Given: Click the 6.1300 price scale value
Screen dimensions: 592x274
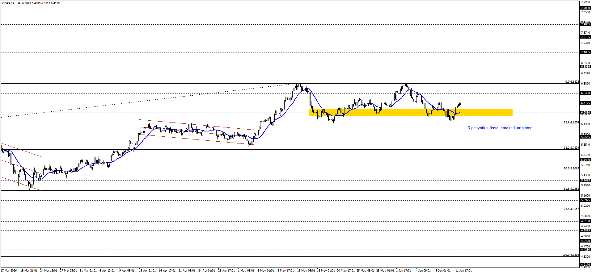Looking at the screenshot, I should pyautogui.click(x=586, y=124).
